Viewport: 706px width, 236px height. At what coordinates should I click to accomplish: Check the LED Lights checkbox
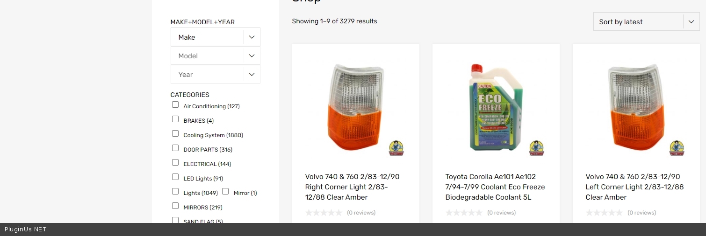click(175, 177)
